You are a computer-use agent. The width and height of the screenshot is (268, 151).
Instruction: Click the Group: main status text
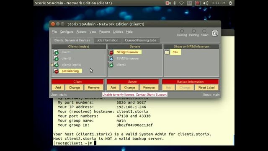211,95
